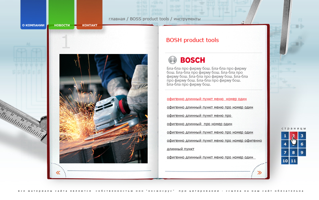Open the НОВОСТИ green tab
The width and height of the screenshot is (319, 200).
click(61, 15)
